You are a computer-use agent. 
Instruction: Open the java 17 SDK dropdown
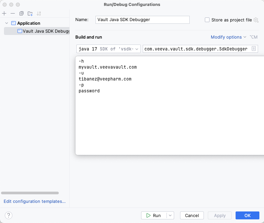point(108,49)
